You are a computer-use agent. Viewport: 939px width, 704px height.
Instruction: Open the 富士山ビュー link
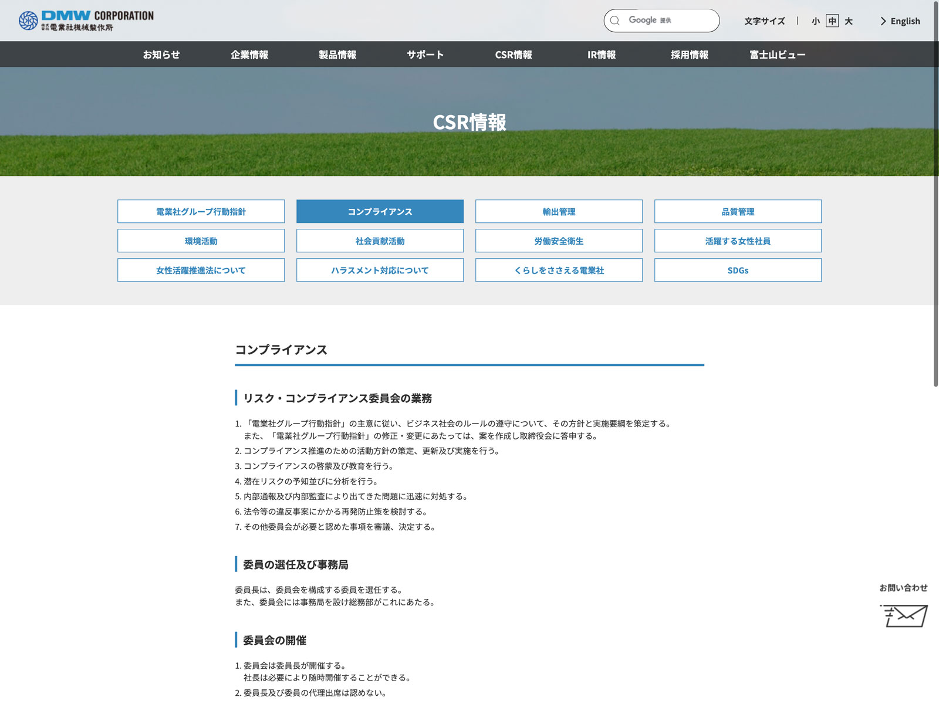[777, 55]
